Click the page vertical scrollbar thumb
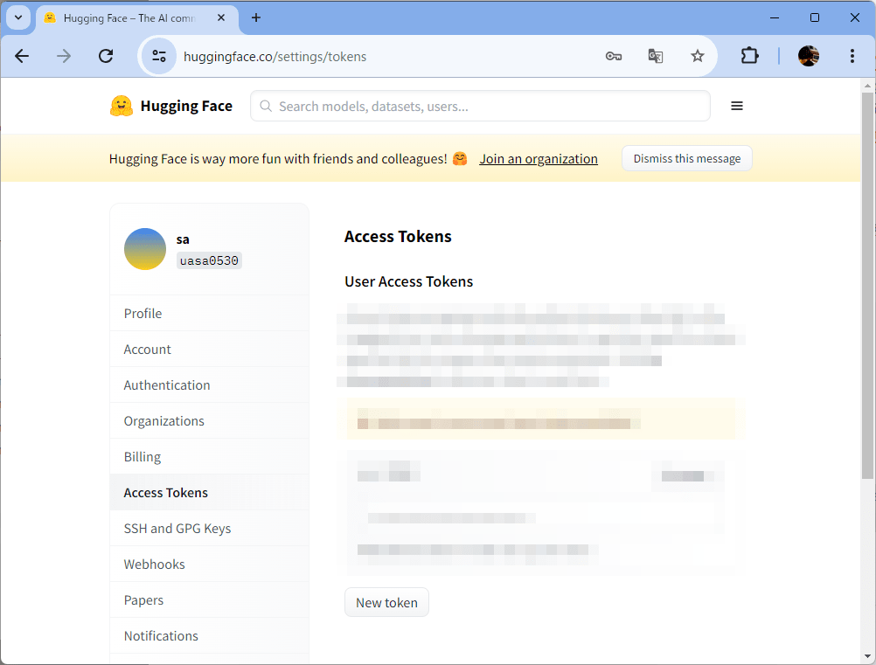The width and height of the screenshot is (876, 665). click(x=867, y=286)
